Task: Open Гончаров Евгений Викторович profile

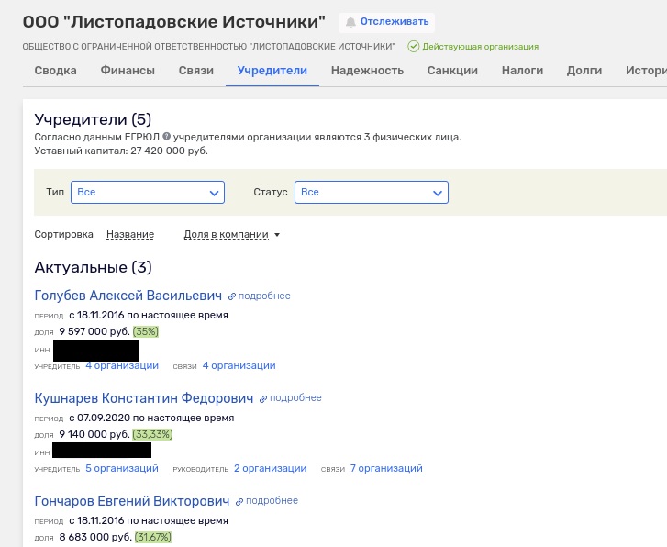Action: (132, 501)
